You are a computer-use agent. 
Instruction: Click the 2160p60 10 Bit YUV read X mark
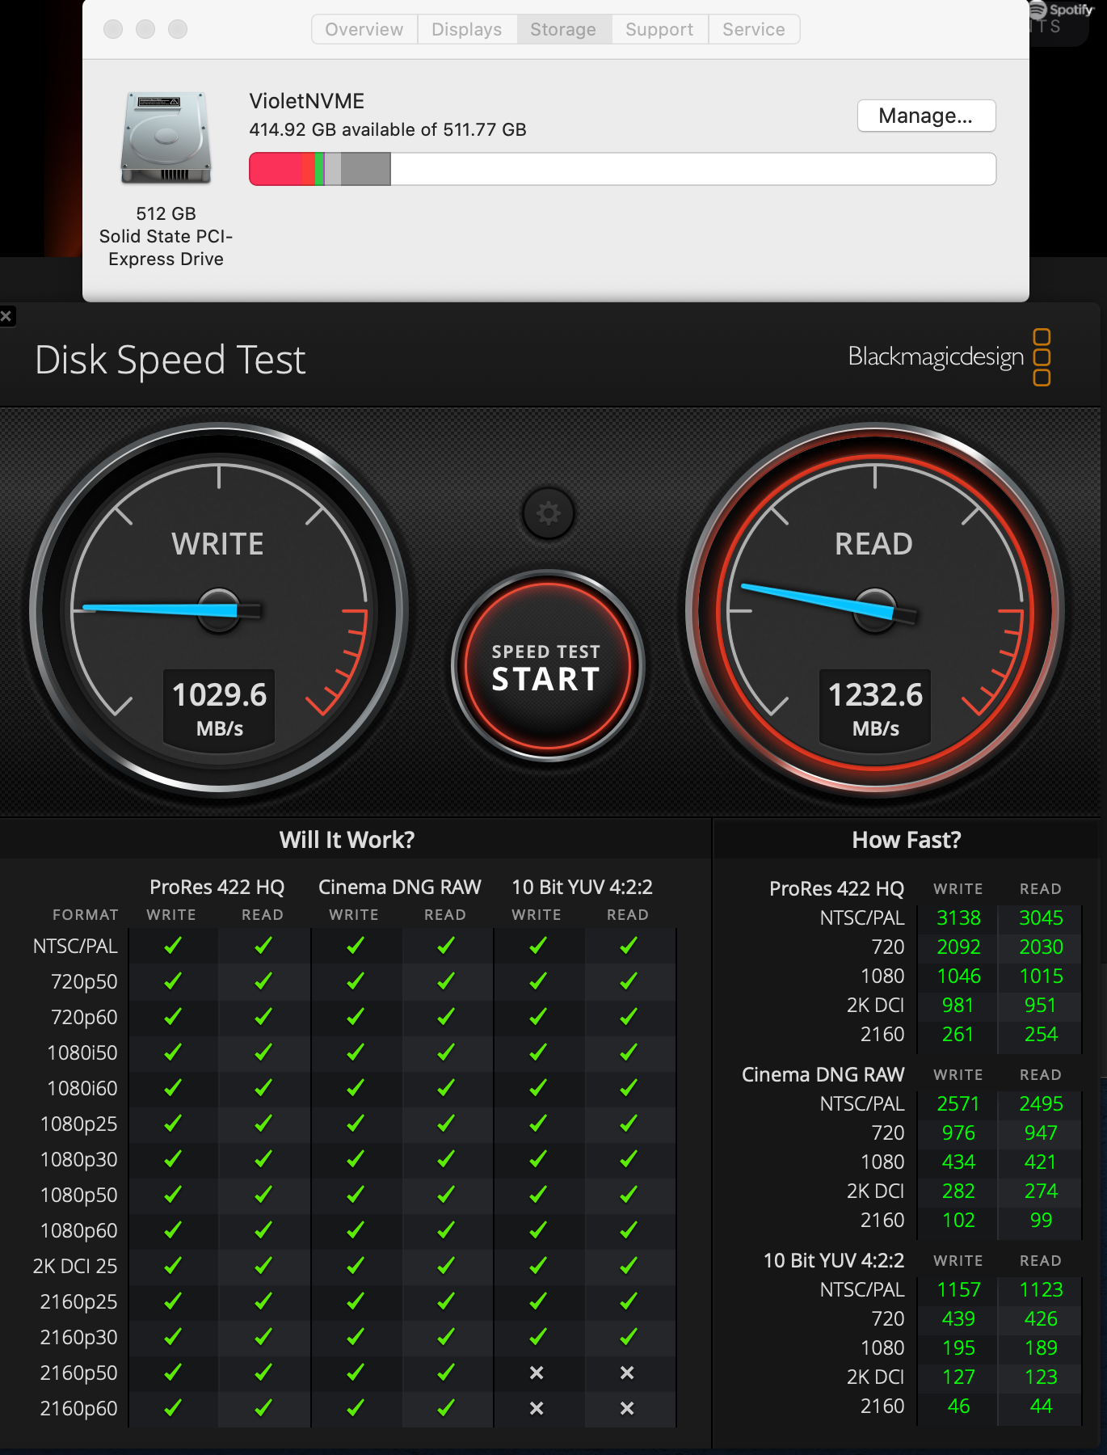627,1408
